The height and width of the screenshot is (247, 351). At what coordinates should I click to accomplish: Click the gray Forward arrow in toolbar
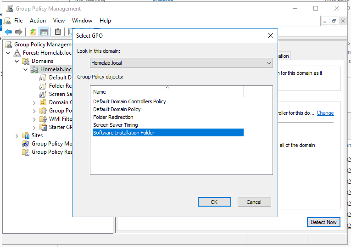click(19, 32)
